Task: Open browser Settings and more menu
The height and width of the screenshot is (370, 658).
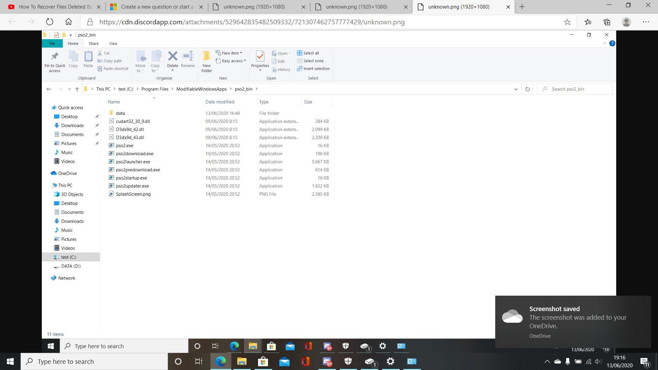Action: tap(646, 22)
